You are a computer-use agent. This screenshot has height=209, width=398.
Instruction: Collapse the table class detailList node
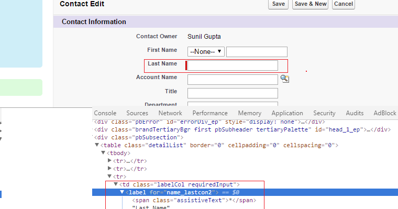(x=97, y=145)
